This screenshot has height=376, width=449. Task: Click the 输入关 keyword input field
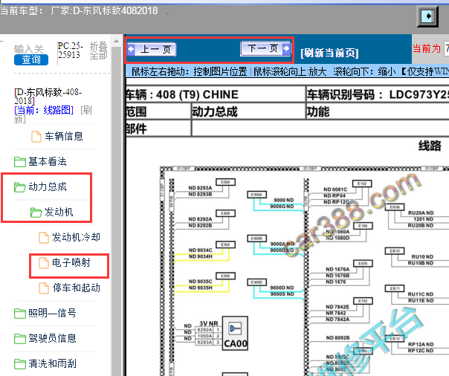pos(29,49)
